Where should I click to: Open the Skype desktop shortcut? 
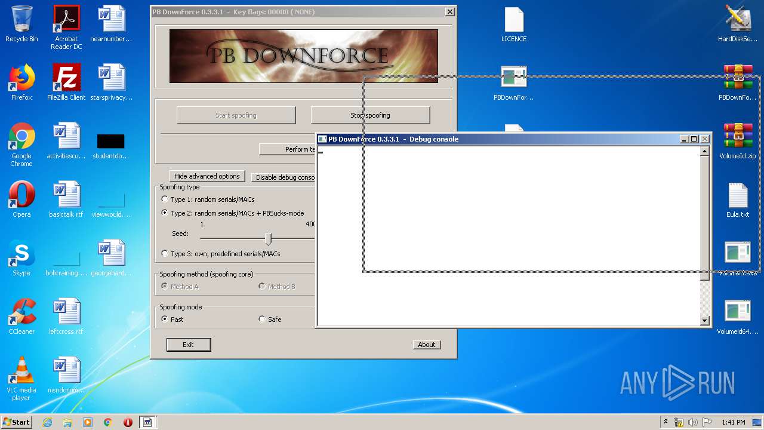pos(21,258)
